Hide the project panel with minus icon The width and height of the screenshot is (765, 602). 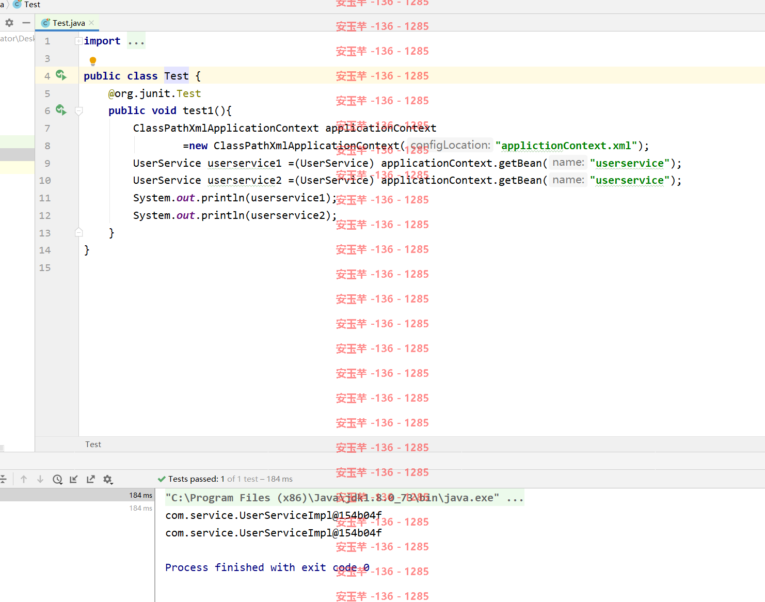tap(26, 23)
